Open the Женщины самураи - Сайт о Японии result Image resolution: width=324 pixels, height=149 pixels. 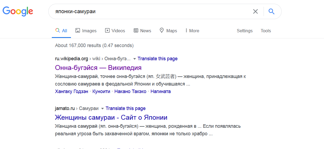(x=111, y=118)
